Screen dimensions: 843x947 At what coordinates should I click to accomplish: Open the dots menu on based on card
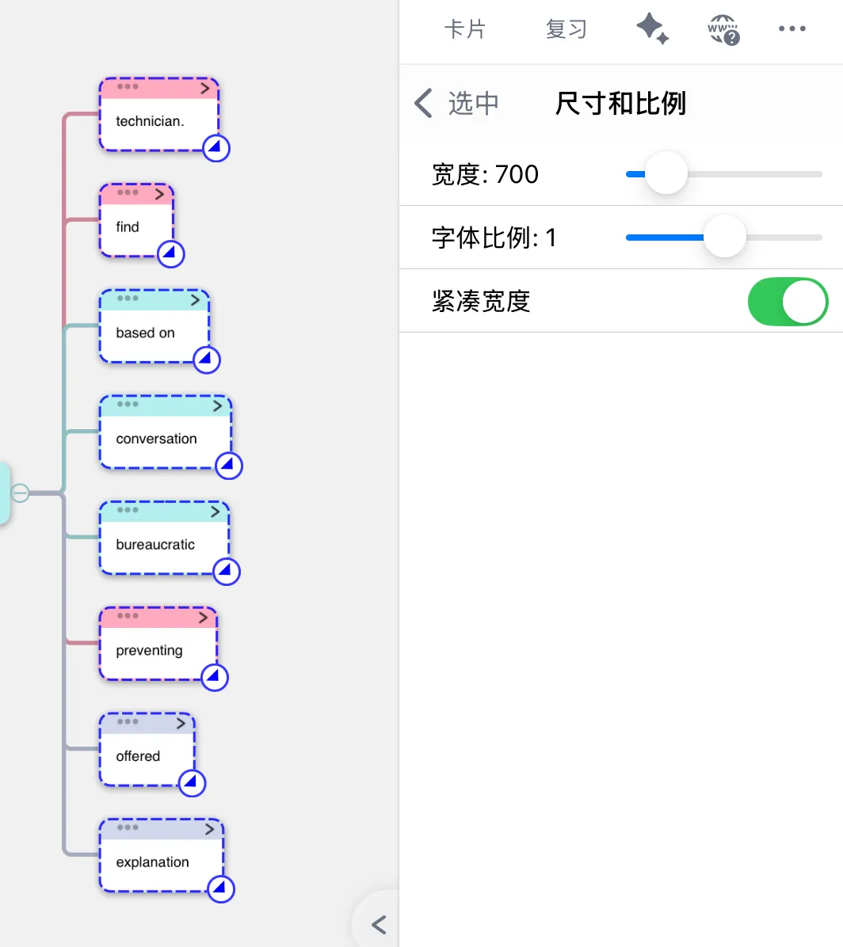(128, 298)
